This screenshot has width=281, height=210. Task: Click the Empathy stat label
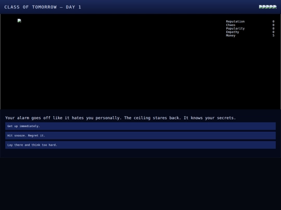(232, 32)
